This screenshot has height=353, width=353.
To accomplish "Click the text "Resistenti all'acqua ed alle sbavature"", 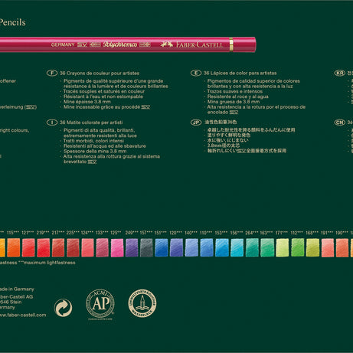I will [105, 146].
